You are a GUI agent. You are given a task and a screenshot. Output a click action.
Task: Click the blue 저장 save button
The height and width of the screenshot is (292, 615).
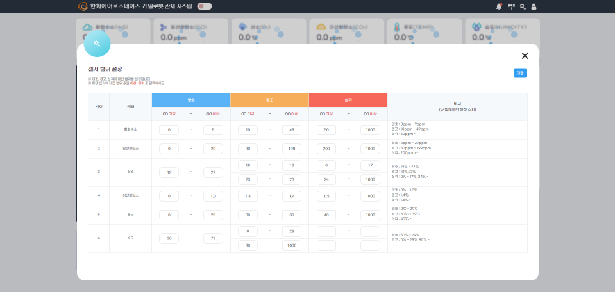pos(520,73)
